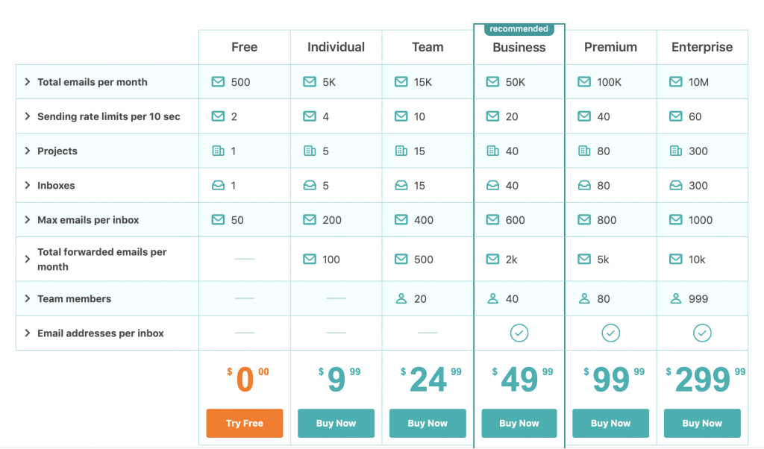The image size is (764, 449).
Task: Click Buy Now under the $49.99 Business plan
Action: (519, 423)
